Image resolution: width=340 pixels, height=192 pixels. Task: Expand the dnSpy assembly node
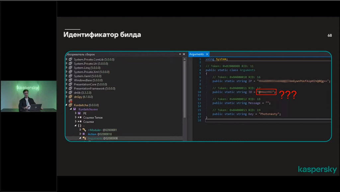pyautogui.click(x=66, y=96)
